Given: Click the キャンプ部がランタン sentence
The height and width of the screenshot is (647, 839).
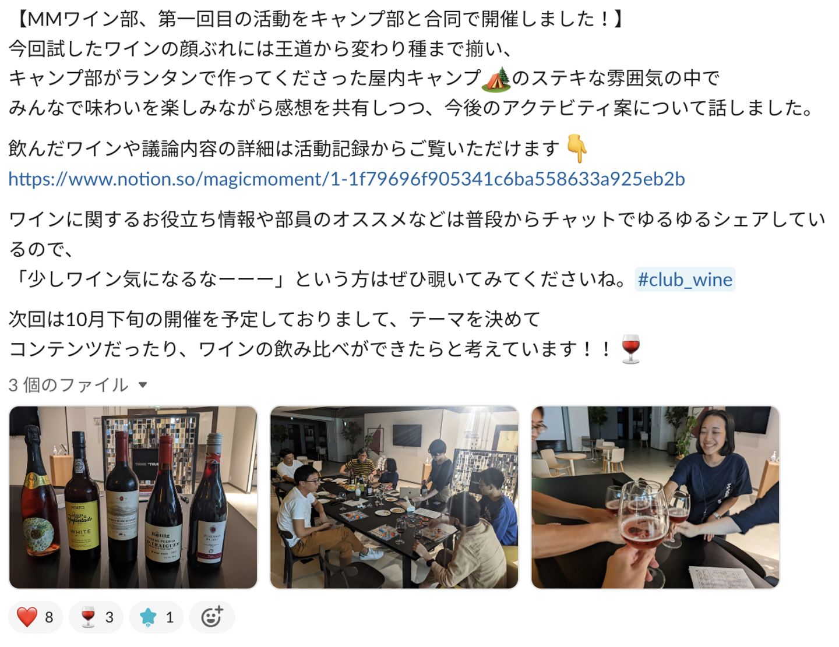Looking at the screenshot, I should (364, 79).
